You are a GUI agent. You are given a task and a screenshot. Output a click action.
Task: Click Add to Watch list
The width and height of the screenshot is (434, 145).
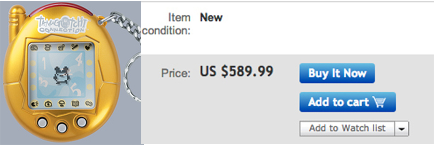pyautogui.click(x=347, y=128)
